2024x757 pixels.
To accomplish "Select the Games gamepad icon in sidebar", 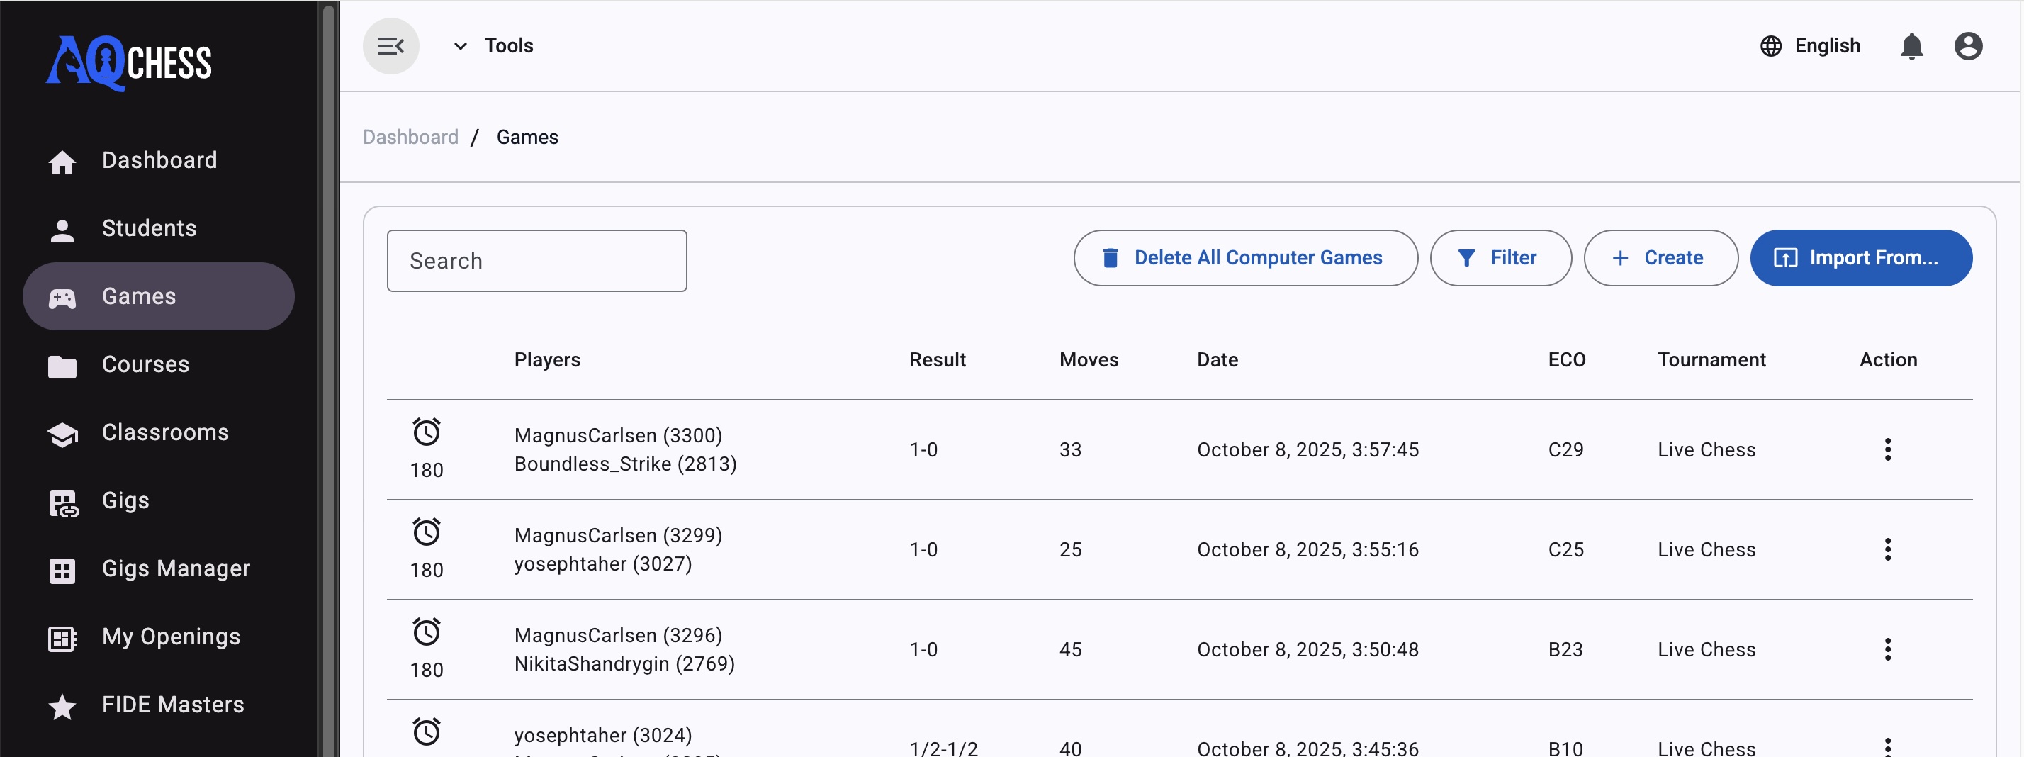I will coord(63,297).
